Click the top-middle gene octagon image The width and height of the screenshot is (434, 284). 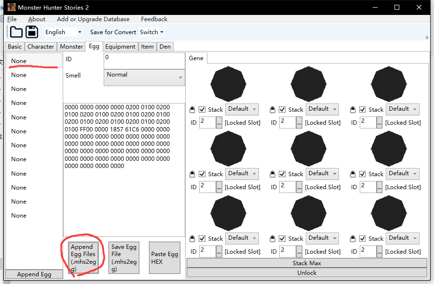click(309, 84)
